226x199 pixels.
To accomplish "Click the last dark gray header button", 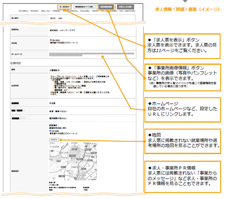I will point(125,7).
